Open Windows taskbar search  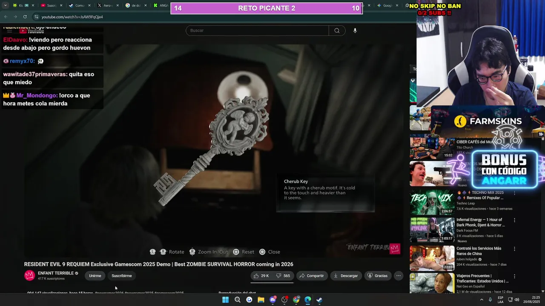pyautogui.click(x=238, y=300)
